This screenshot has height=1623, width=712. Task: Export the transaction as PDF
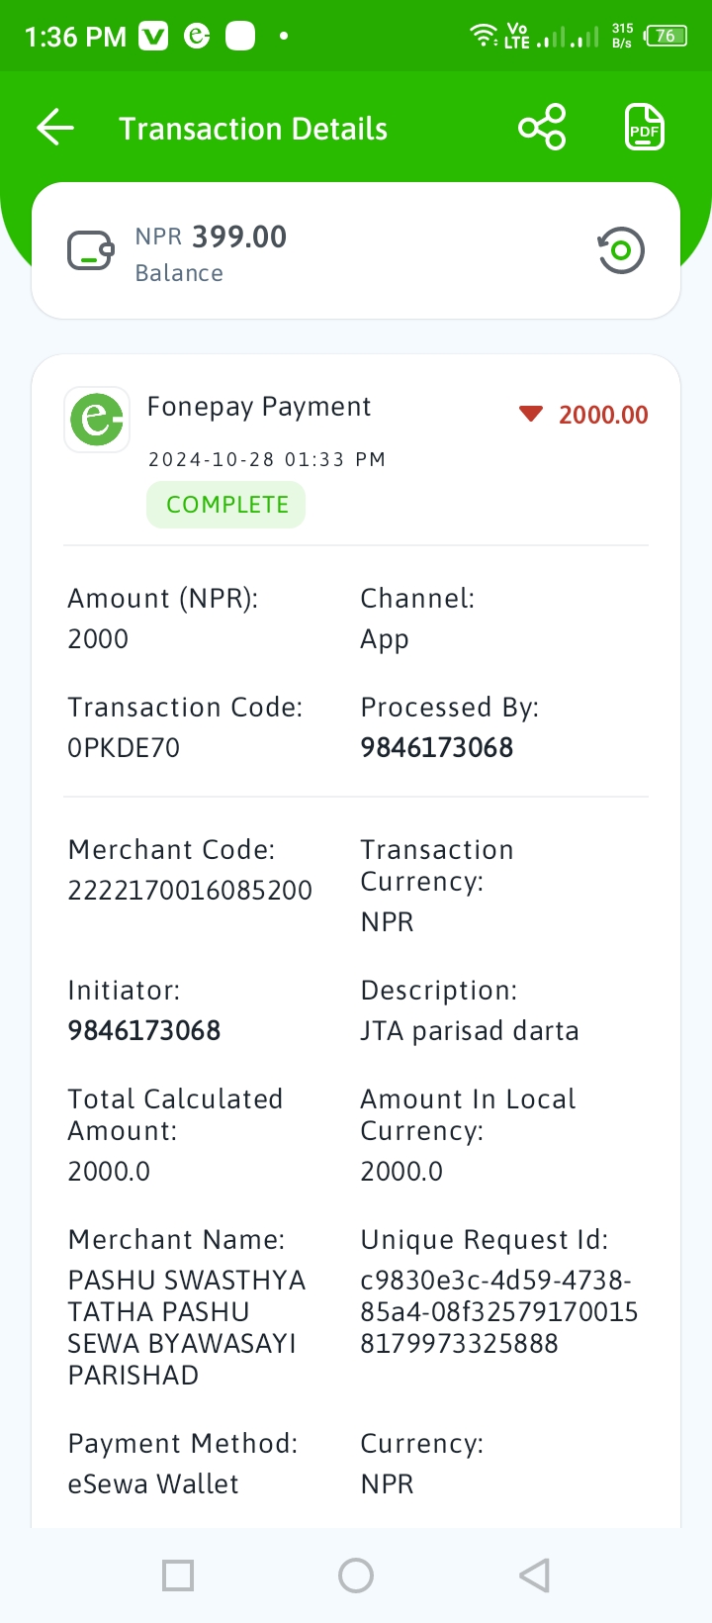pos(645,128)
